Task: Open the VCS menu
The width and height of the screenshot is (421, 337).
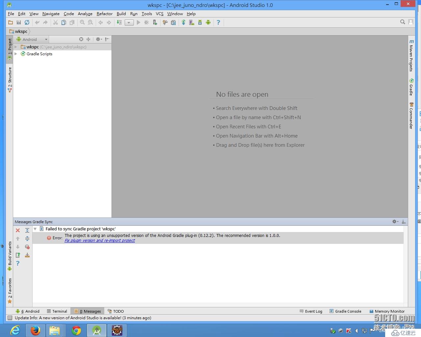Action: (160, 14)
